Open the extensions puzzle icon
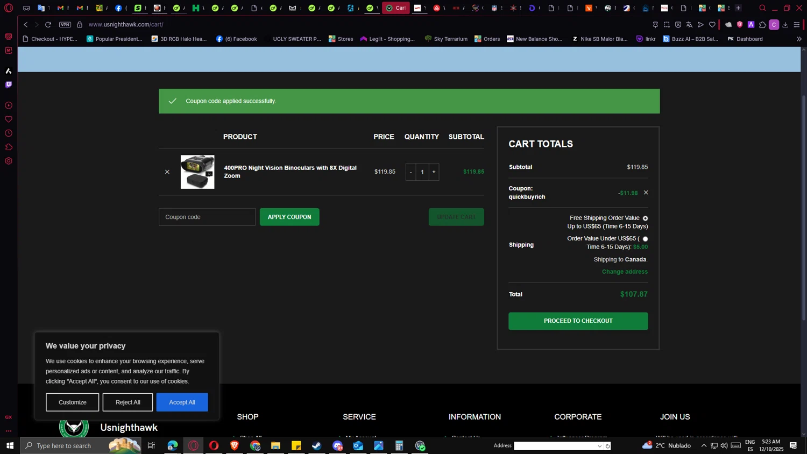Viewport: 807px width, 454px height. [762, 25]
